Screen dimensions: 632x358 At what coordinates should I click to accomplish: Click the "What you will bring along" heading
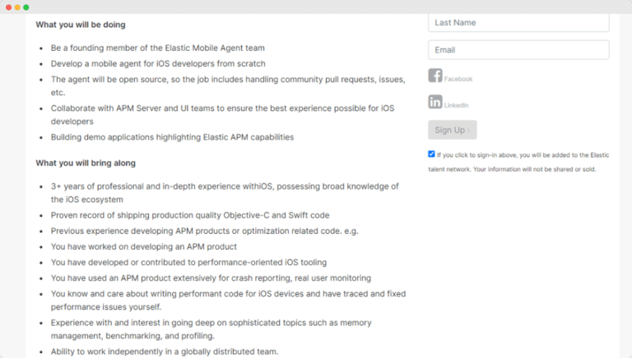[x=86, y=163]
